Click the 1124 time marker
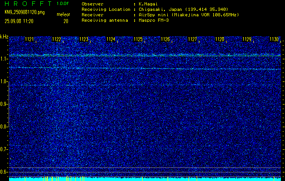 [x=111, y=39]
